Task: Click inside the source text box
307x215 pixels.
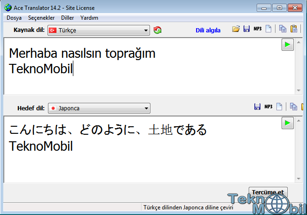Action: click(x=150, y=66)
